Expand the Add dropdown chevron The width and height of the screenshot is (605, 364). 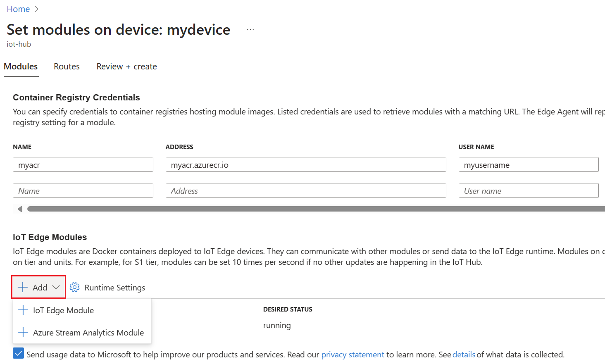tap(56, 287)
